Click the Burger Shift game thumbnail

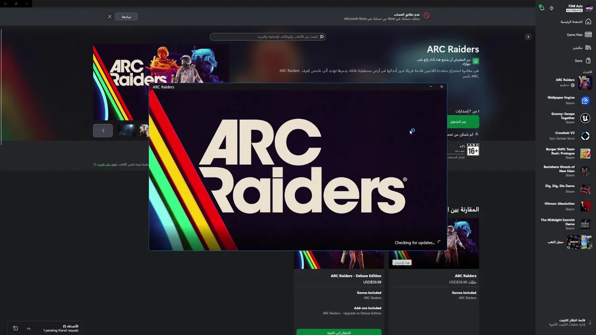pos(585,154)
